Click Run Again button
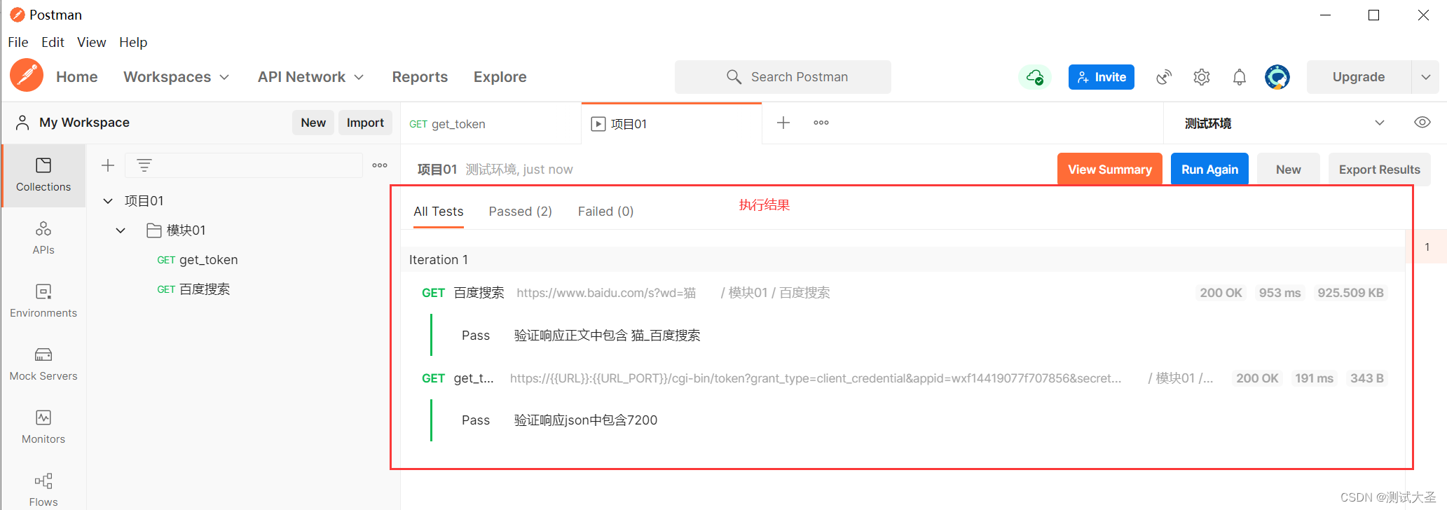The width and height of the screenshot is (1447, 510). pos(1210,170)
